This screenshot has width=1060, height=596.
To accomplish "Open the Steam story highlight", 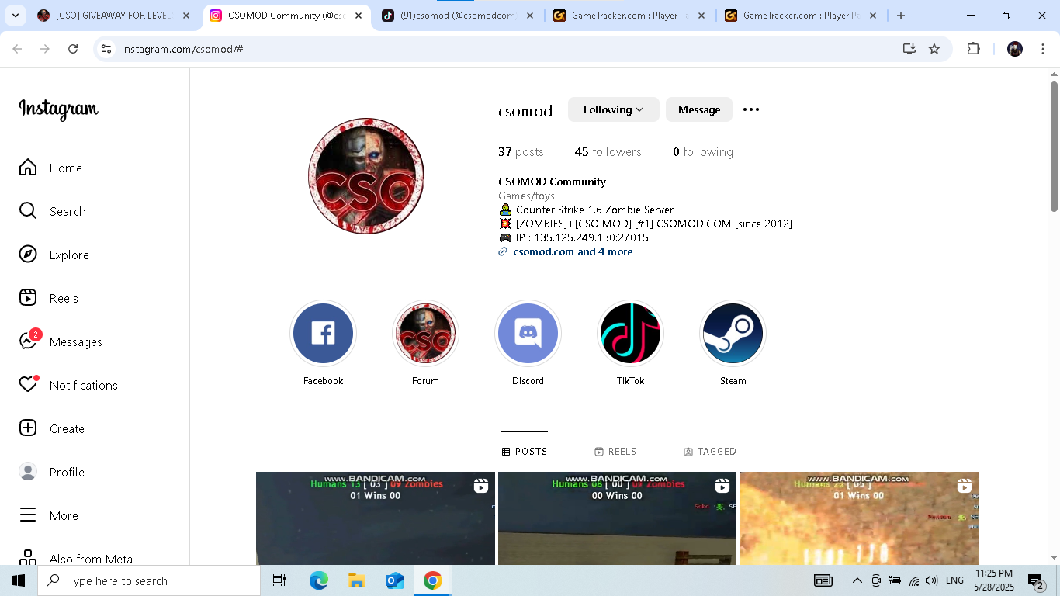I will point(733,334).
